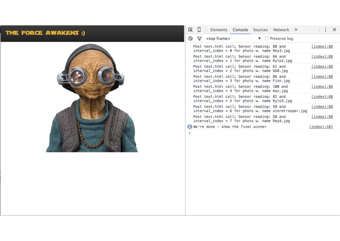The image size is (340, 241).
Task: Open (index):88 link for Rey3.jpg log
Action: [x=322, y=46]
